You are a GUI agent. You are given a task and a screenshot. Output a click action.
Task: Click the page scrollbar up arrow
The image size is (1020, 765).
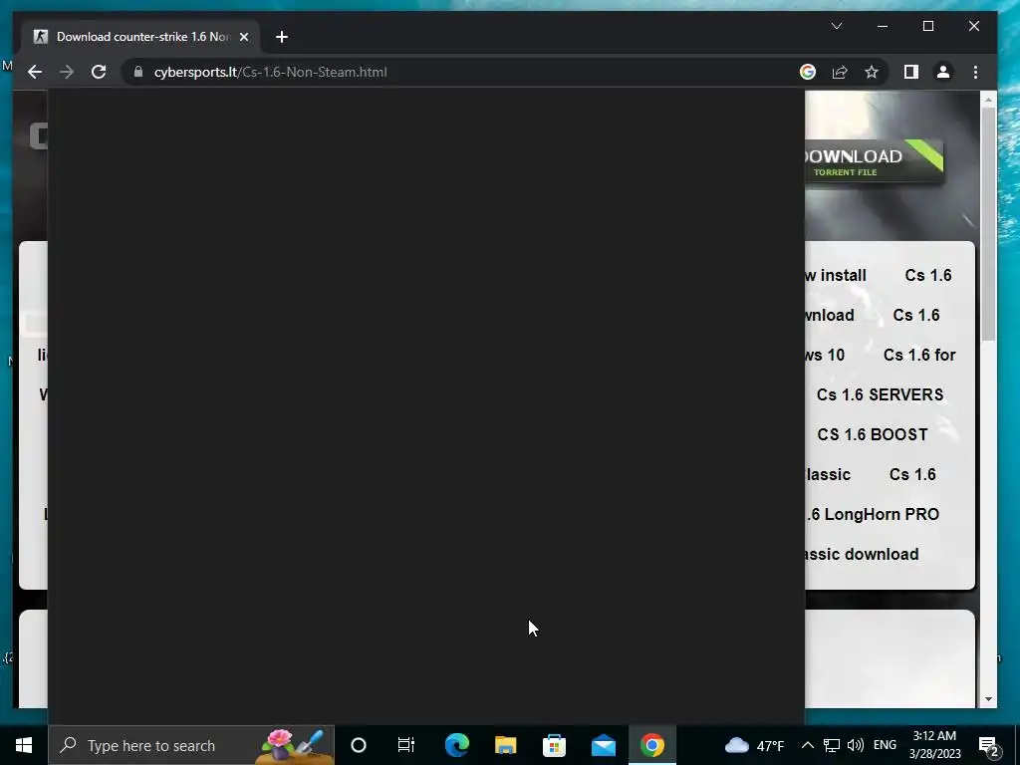pyautogui.click(x=989, y=100)
